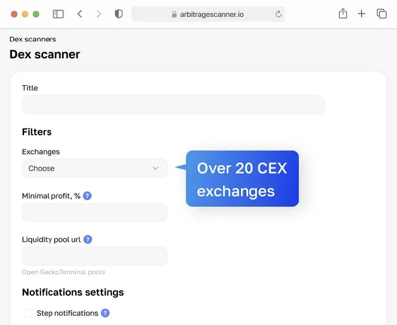Toggle the Safari sidebar icon
The width and height of the screenshot is (397, 325).
[58, 14]
